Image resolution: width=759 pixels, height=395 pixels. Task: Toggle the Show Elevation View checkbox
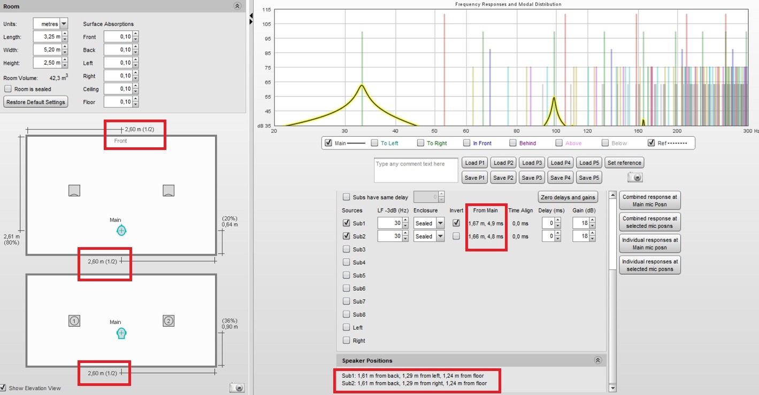(3, 388)
